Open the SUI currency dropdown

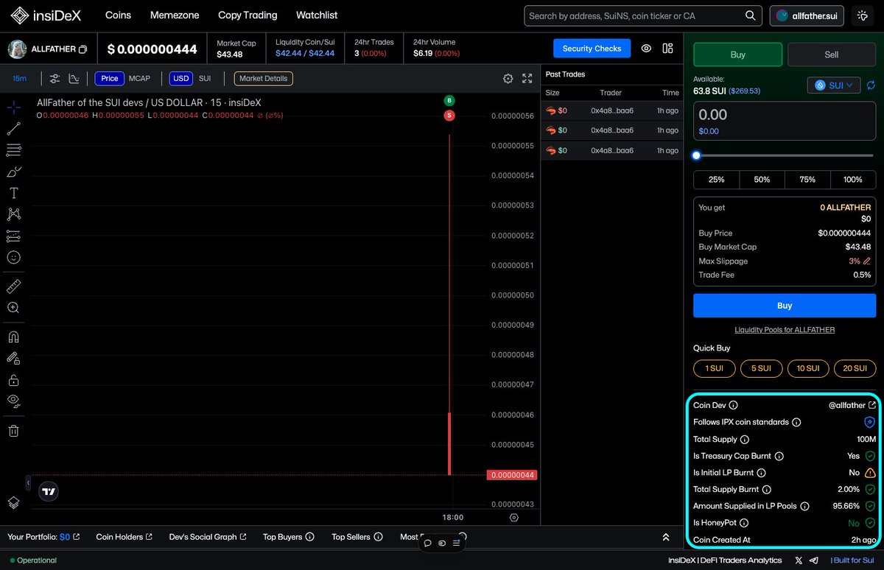pyautogui.click(x=834, y=85)
